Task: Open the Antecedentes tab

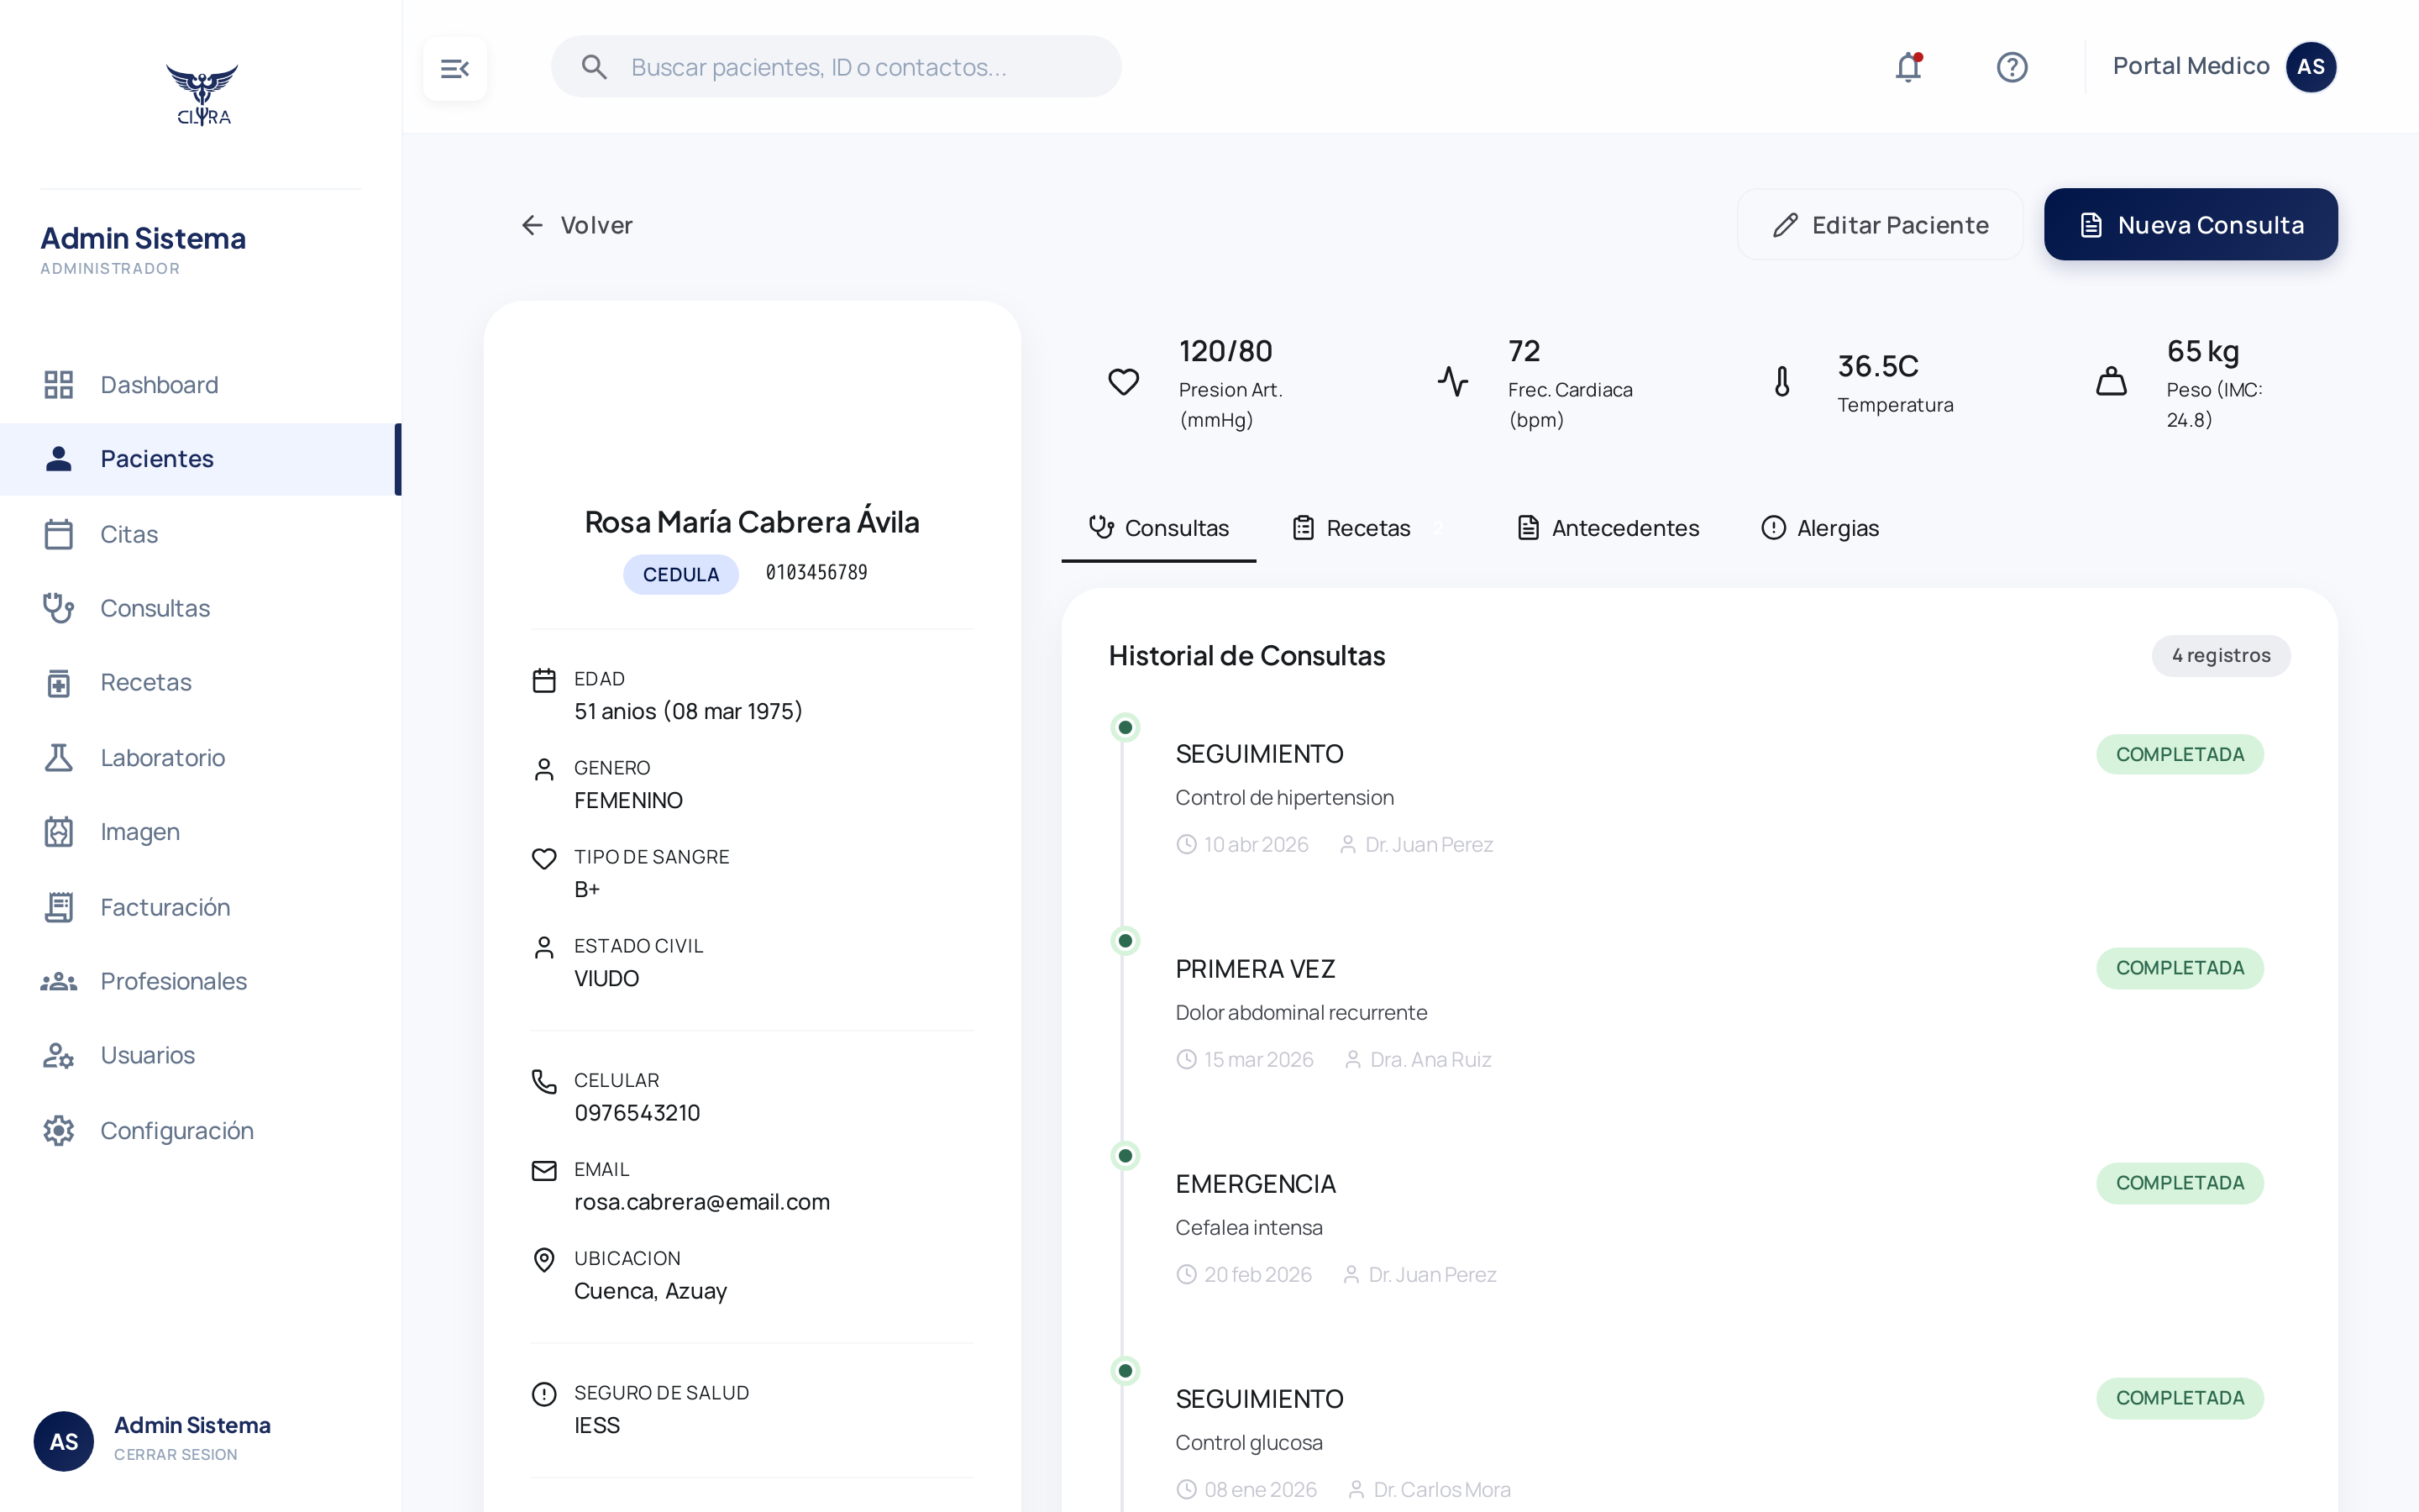Action: [1624, 528]
